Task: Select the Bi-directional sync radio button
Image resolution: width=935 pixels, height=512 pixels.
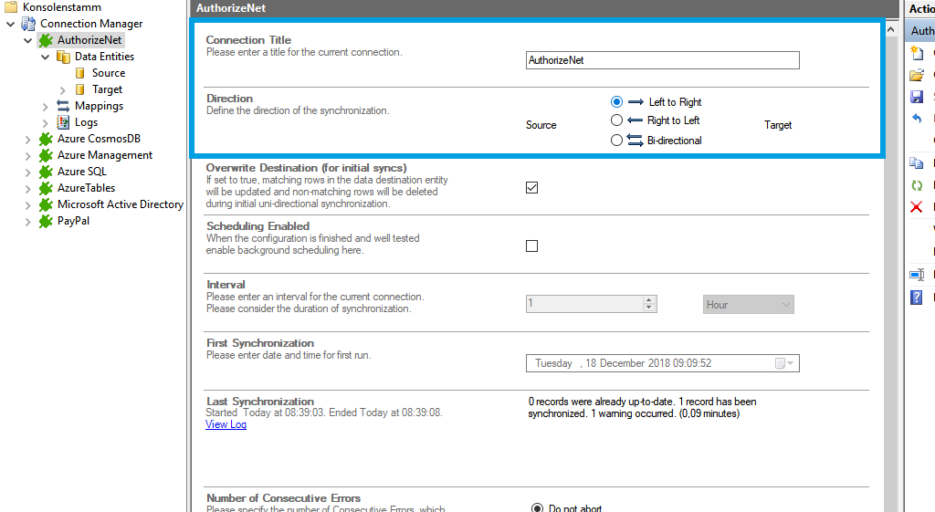Action: click(617, 141)
